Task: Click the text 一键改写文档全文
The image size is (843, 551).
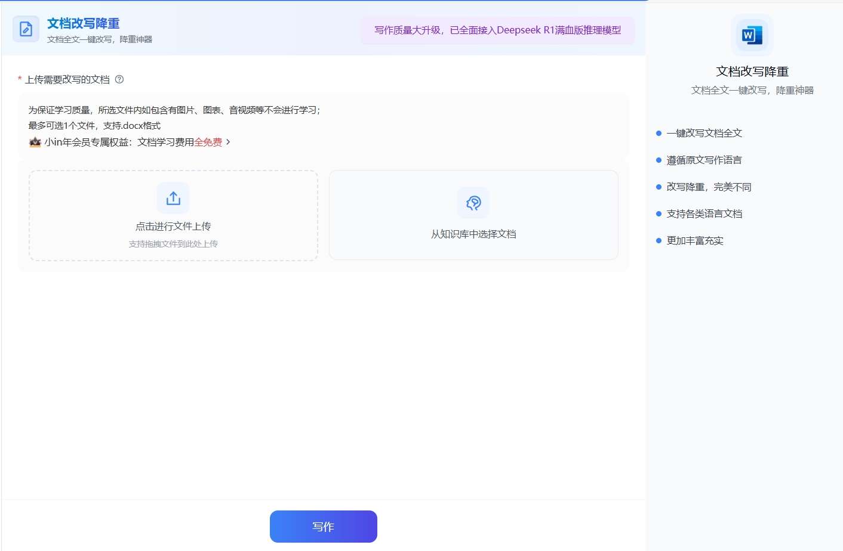Action: [x=704, y=133]
